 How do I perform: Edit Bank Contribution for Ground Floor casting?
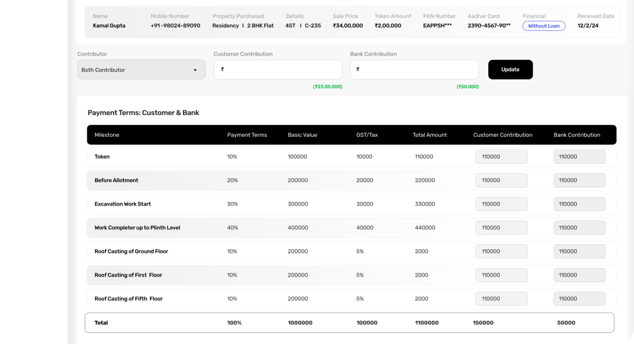[579, 251]
